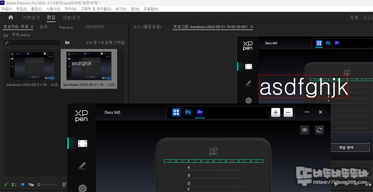Switch project panel to freeform view
The image size is (373, 192).
[x=31, y=185]
